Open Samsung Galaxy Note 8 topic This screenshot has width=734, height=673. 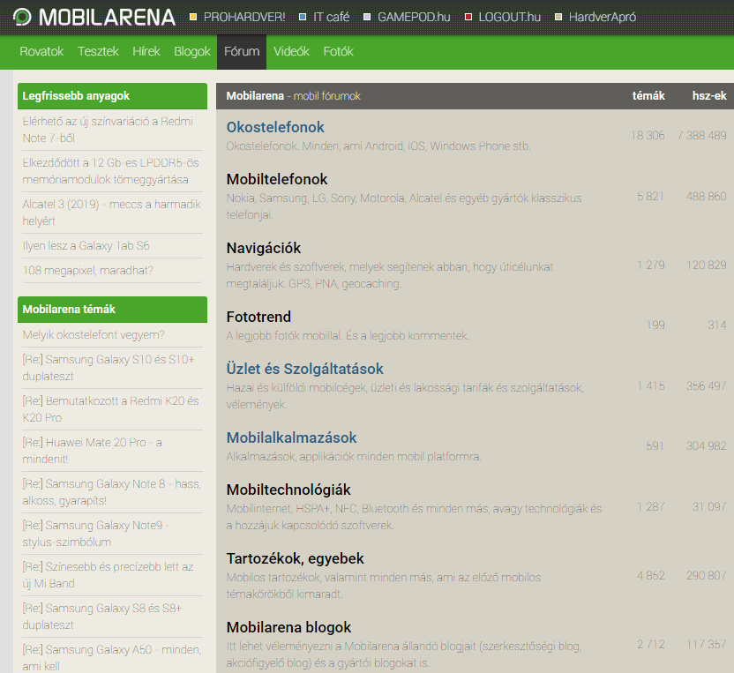click(111, 492)
